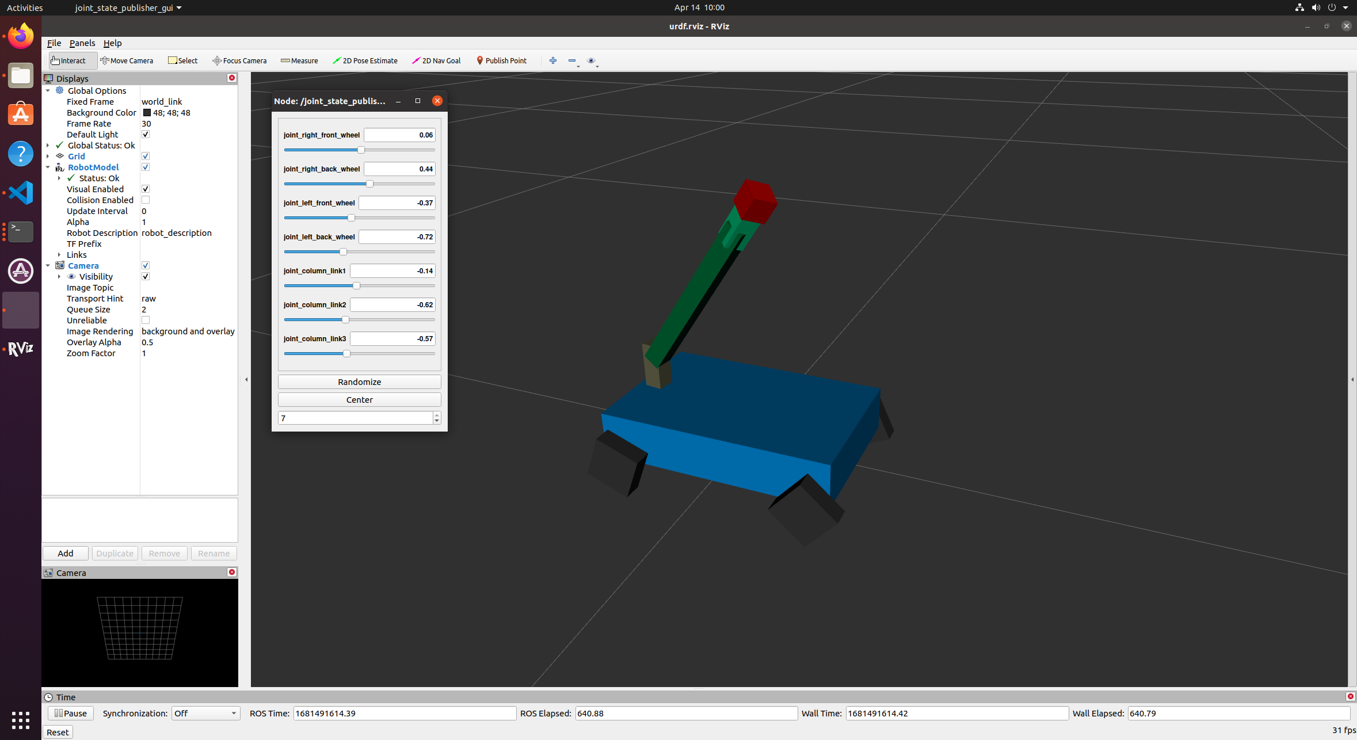The width and height of the screenshot is (1357, 740).
Task: Pick the Measure tool
Action: (299, 60)
